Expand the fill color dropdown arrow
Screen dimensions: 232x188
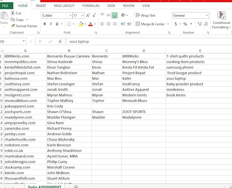coord(86,24)
